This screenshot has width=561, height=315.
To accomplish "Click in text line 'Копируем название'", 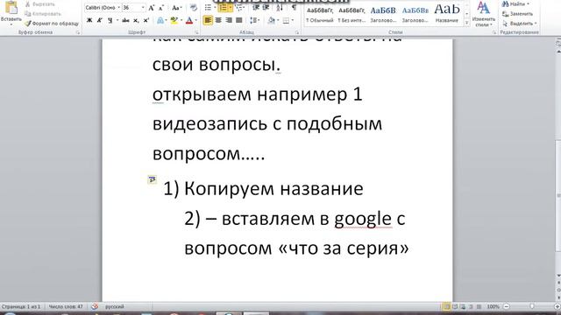I will click(x=273, y=189).
